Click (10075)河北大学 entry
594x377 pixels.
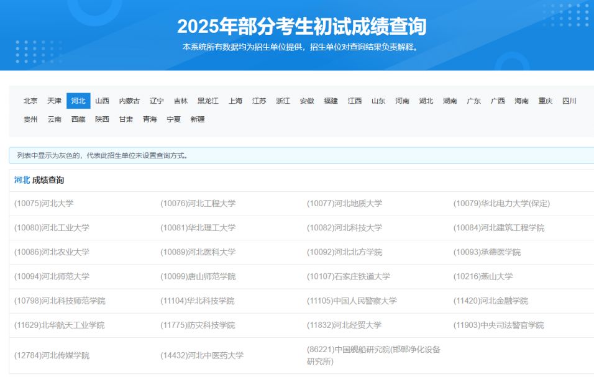coord(44,203)
